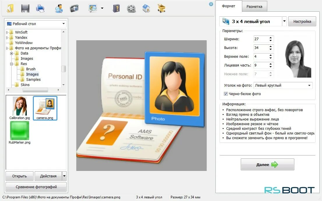Click the Сравнение фотографий button
The image size is (322, 201).
[x=36, y=187]
